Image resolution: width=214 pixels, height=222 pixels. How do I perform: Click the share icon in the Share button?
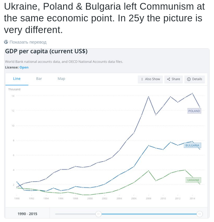pyautogui.click(x=168, y=79)
